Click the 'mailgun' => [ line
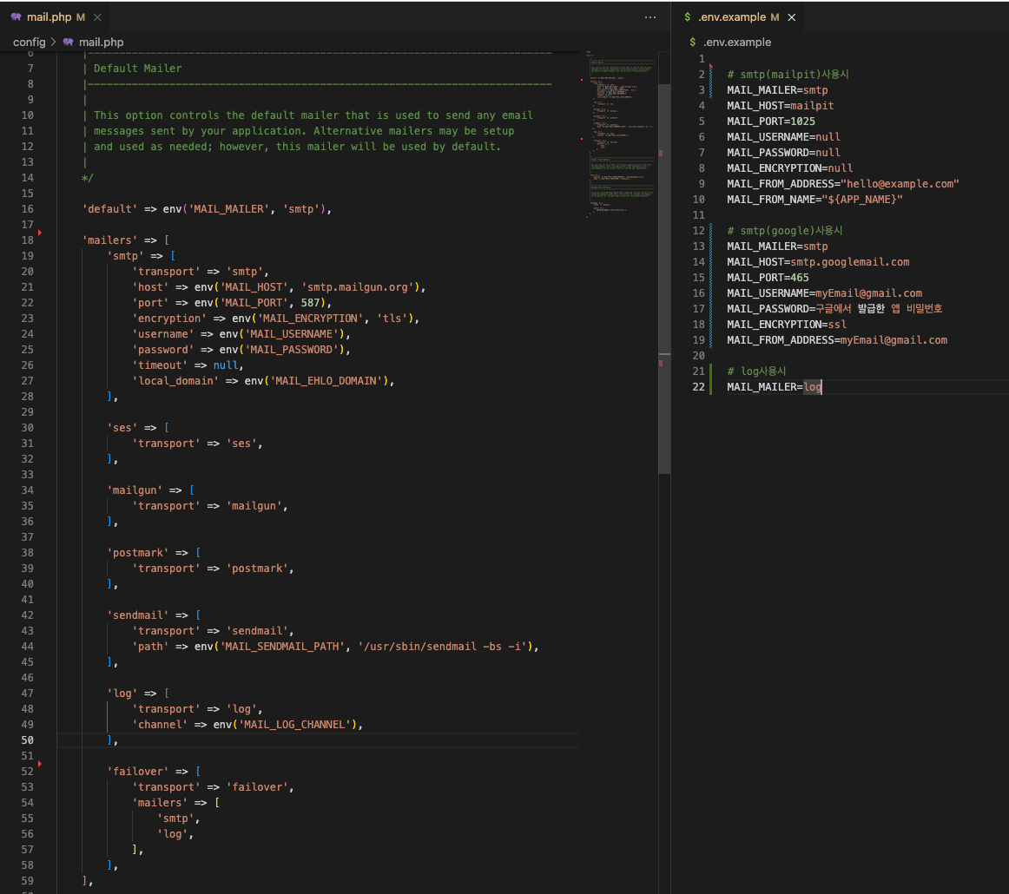 tap(150, 490)
